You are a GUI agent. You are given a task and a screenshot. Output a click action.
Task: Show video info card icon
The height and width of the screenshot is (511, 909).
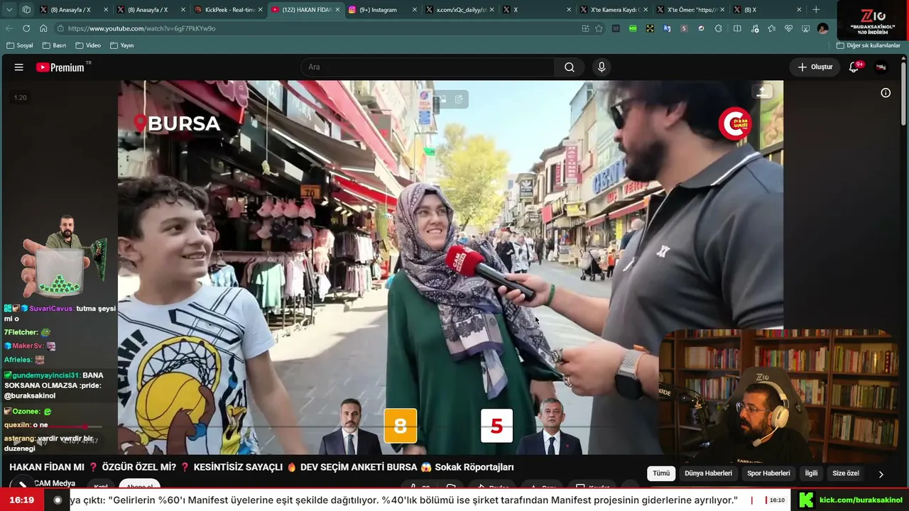tap(886, 93)
